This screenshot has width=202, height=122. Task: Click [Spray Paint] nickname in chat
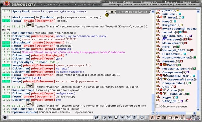coord(21,11)
